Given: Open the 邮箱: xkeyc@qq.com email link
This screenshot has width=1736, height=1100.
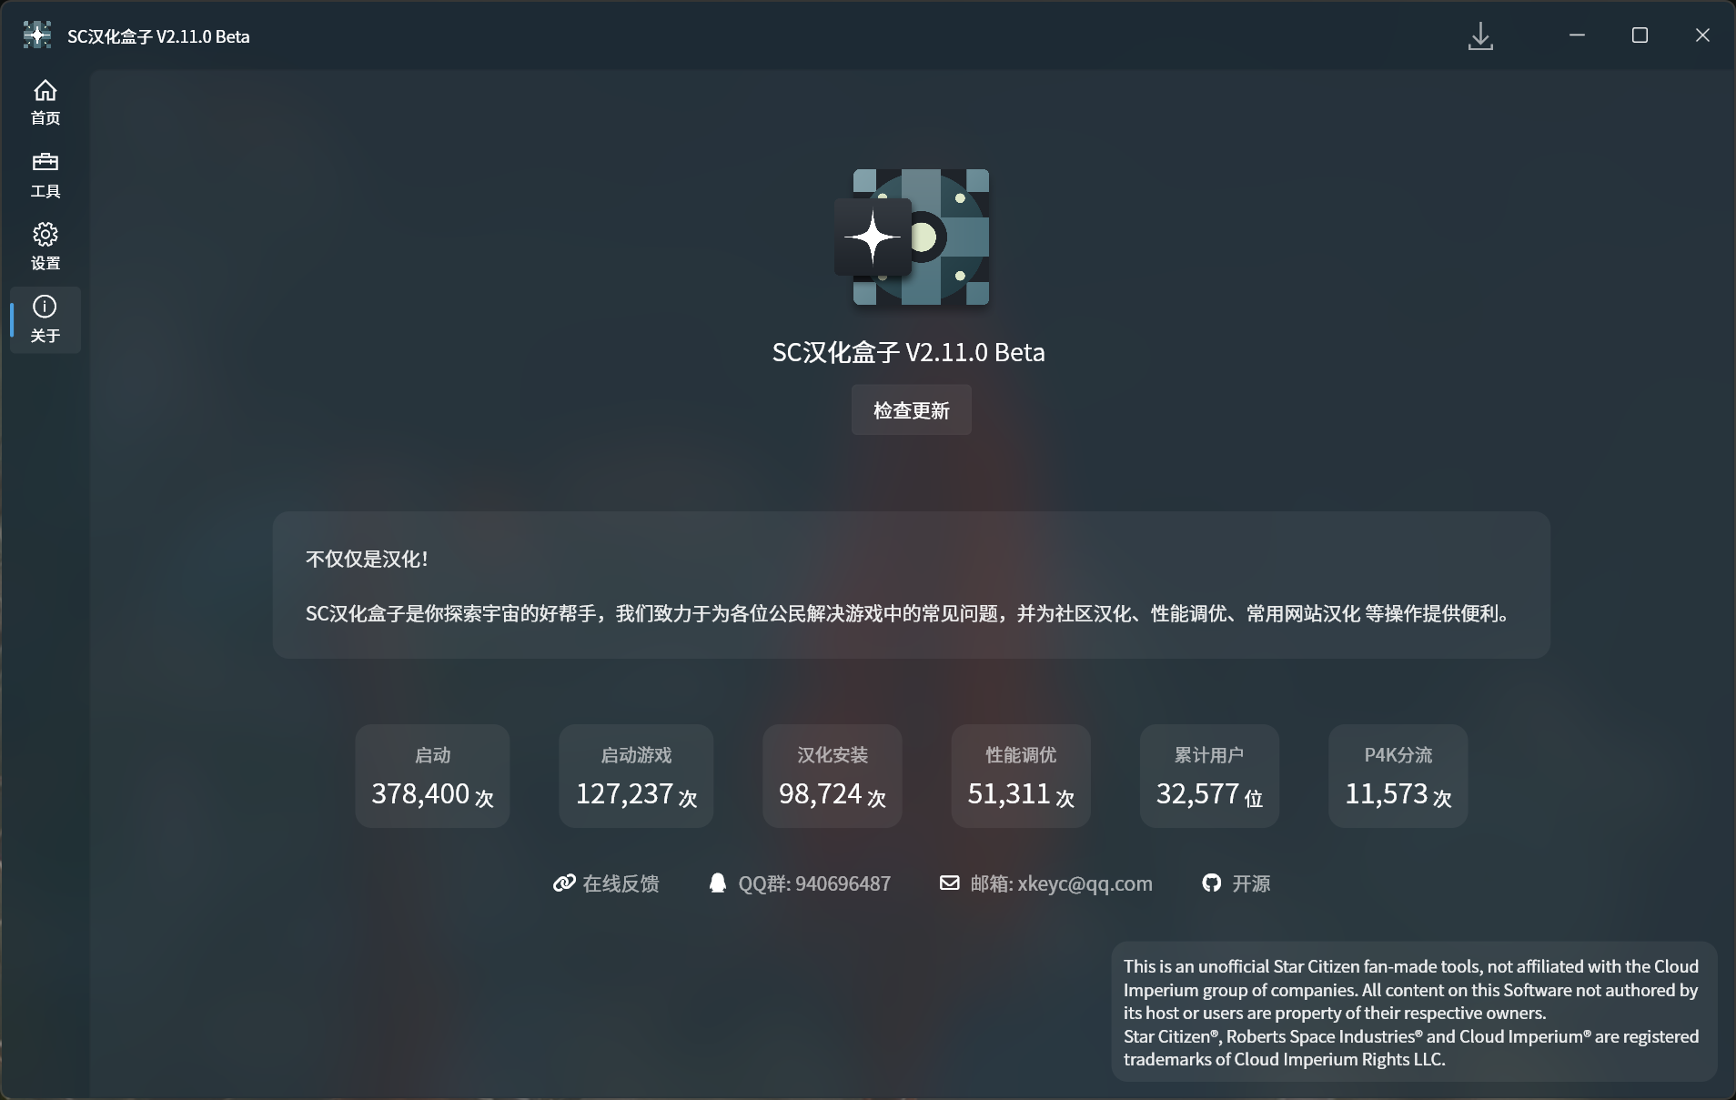Looking at the screenshot, I should (x=1046, y=883).
